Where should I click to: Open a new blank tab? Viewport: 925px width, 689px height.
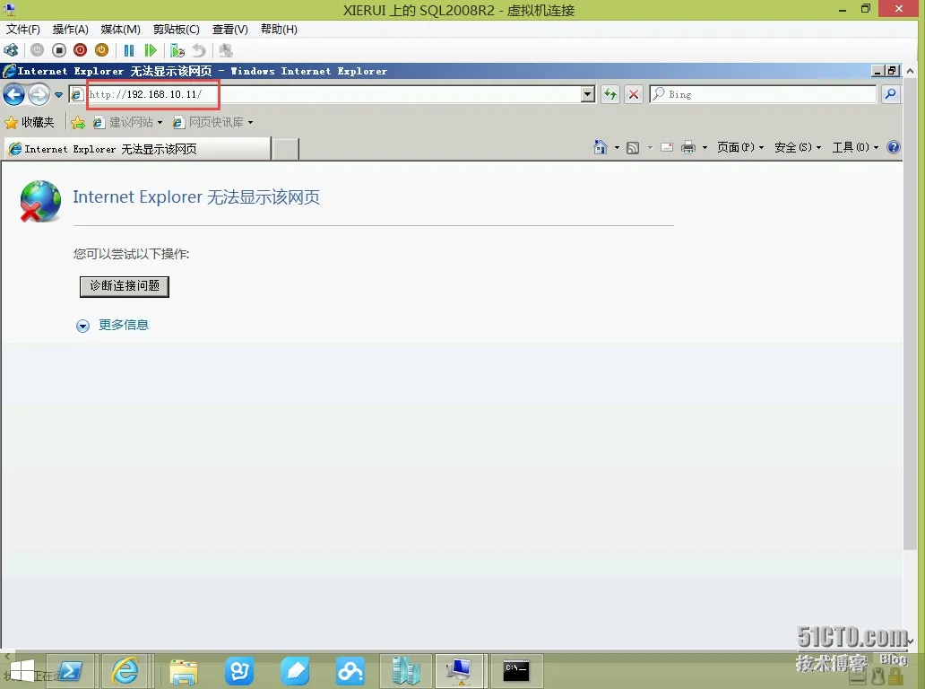pos(286,149)
